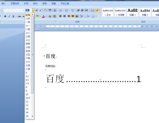Click the Increase Indent icon

82,10
